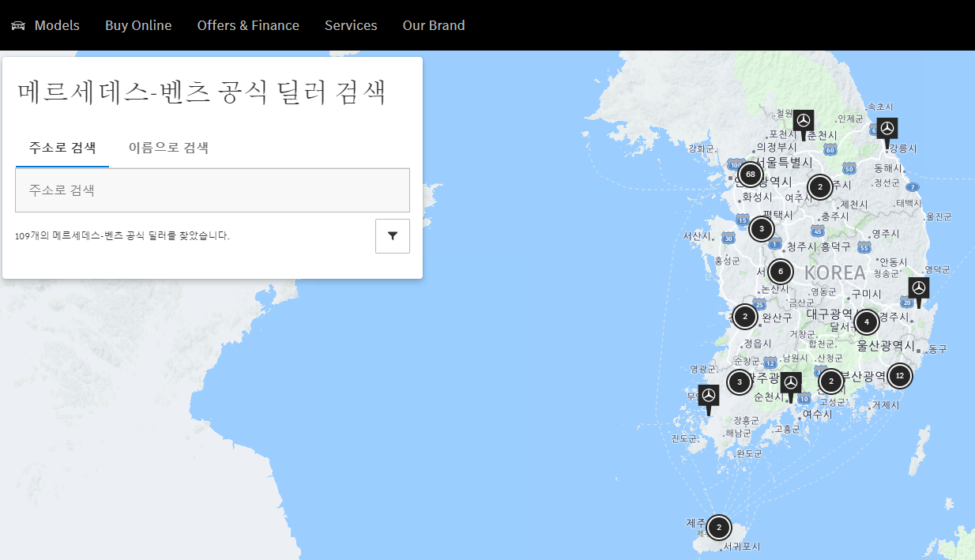Click the 완도군 map label

pos(749,453)
